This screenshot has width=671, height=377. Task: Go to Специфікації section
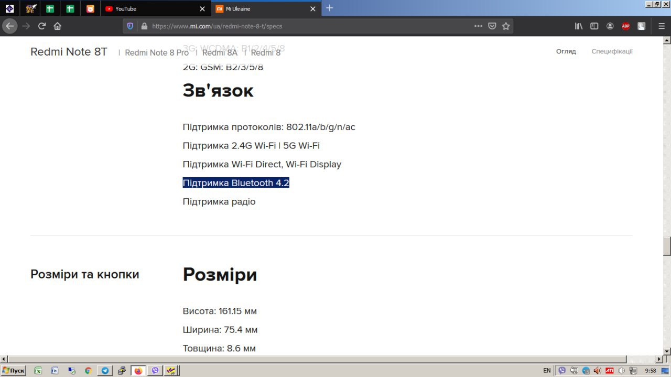point(612,51)
